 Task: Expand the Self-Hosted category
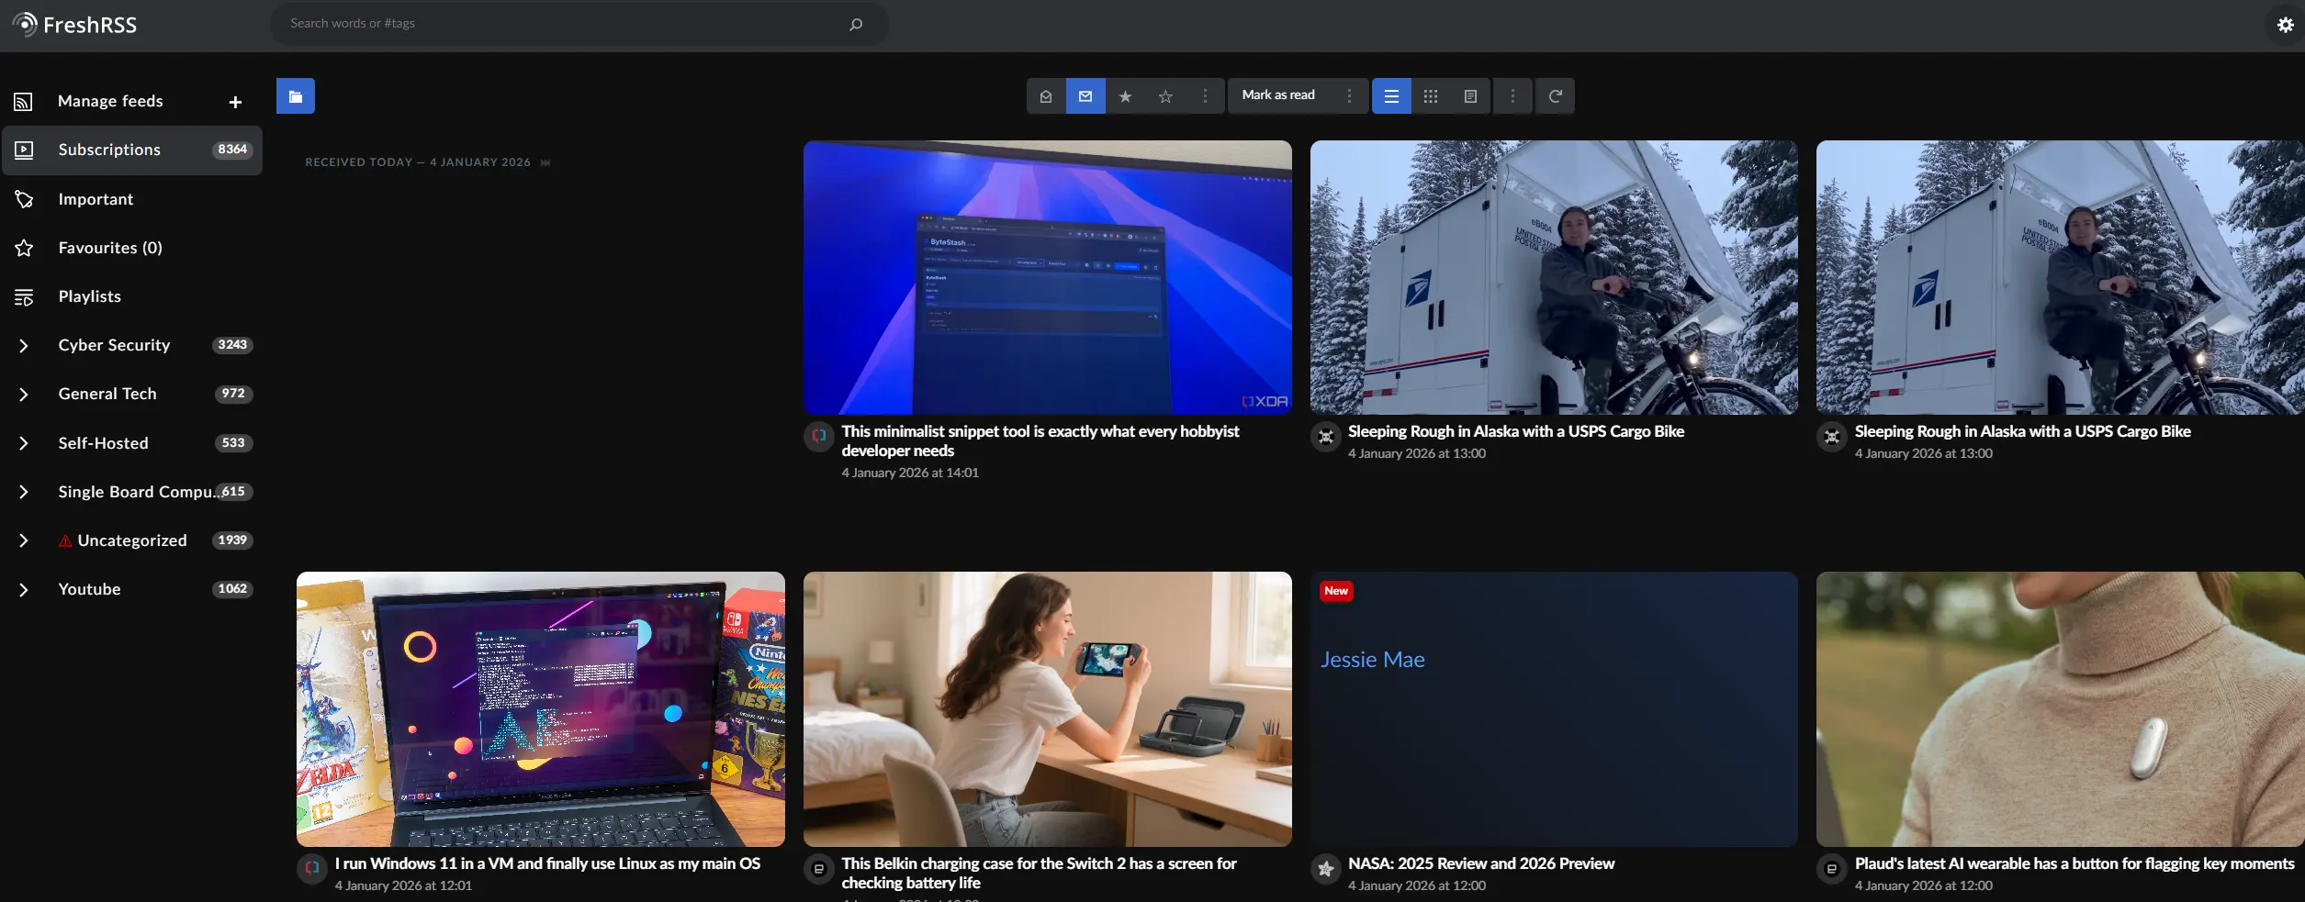(24, 443)
